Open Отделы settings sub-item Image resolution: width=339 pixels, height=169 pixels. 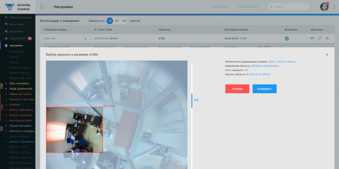14,57
